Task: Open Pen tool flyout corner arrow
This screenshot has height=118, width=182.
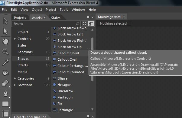Action: [x=9, y=97]
